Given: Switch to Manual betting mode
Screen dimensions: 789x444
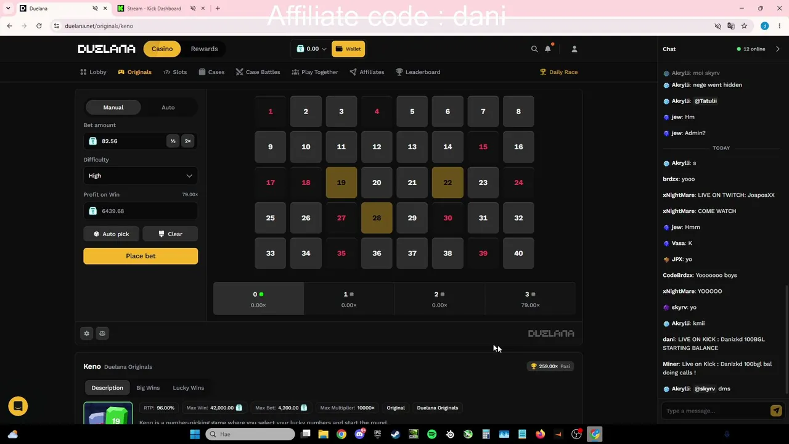Looking at the screenshot, I should [113, 107].
